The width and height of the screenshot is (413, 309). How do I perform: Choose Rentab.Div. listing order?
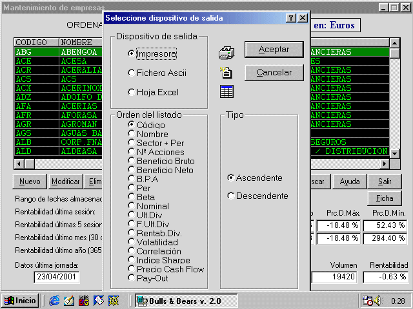pyautogui.click(x=155, y=233)
